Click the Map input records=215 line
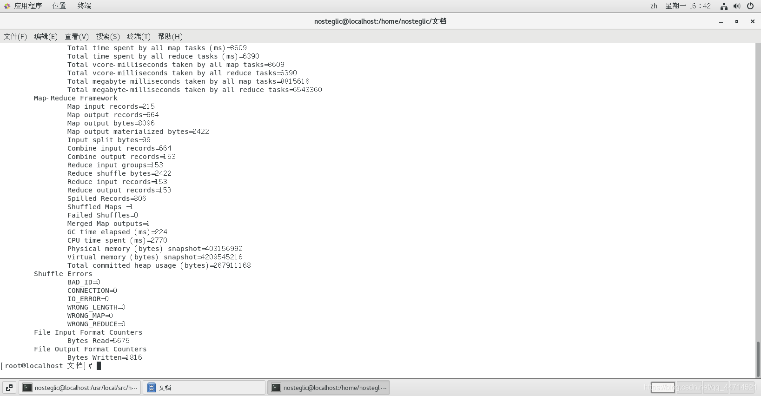The image size is (761, 396). 111,106
